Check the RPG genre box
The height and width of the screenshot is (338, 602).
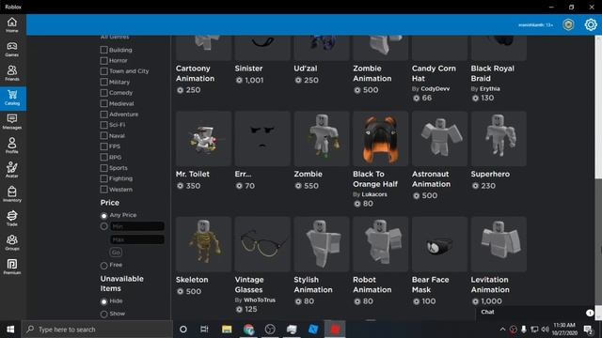click(x=103, y=157)
